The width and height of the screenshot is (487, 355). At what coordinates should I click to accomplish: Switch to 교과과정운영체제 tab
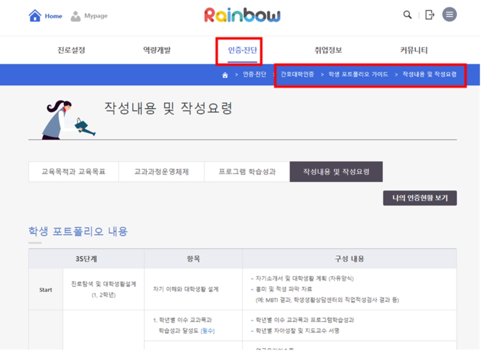point(162,172)
